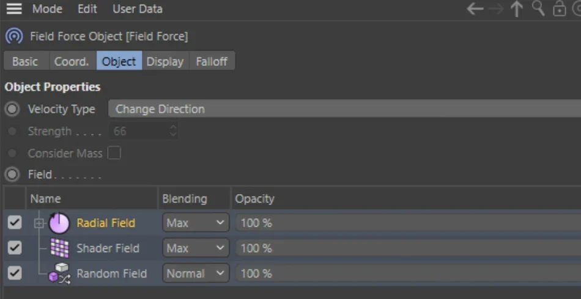Click the Shader Field grid icon
This screenshot has height=299, width=581.
[60, 248]
